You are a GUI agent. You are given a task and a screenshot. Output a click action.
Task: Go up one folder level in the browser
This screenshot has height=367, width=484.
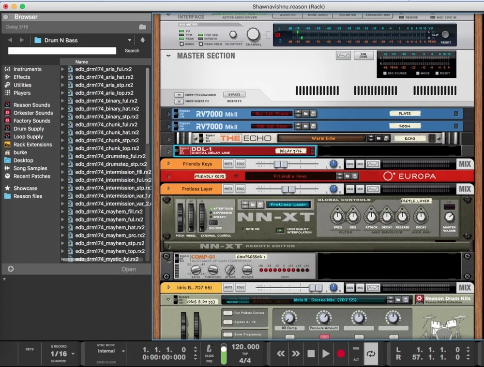tap(143, 40)
